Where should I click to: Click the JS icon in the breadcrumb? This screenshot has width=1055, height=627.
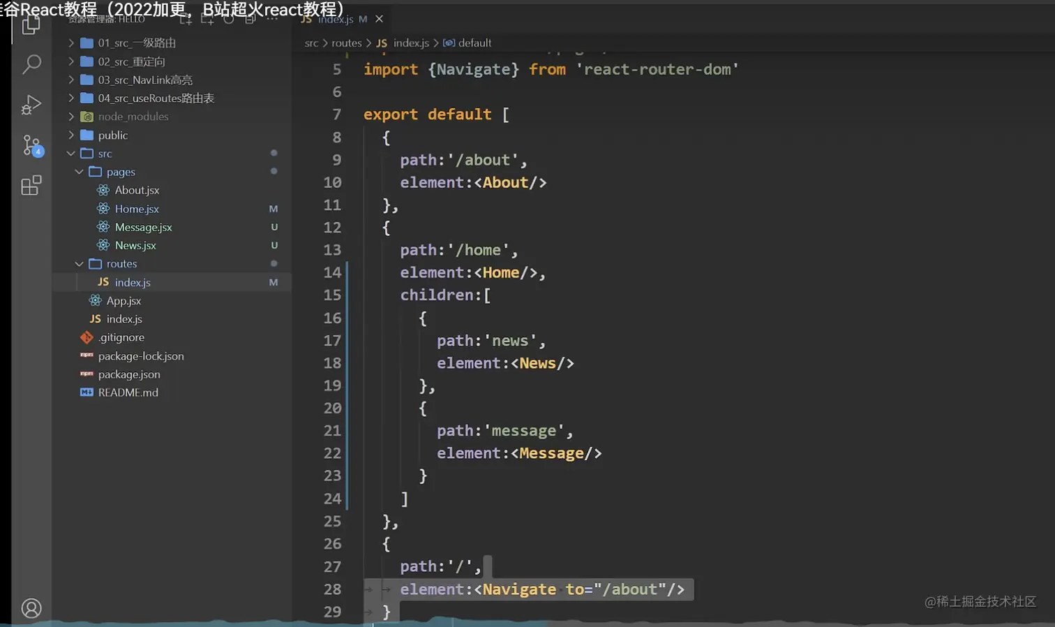click(382, 43)
